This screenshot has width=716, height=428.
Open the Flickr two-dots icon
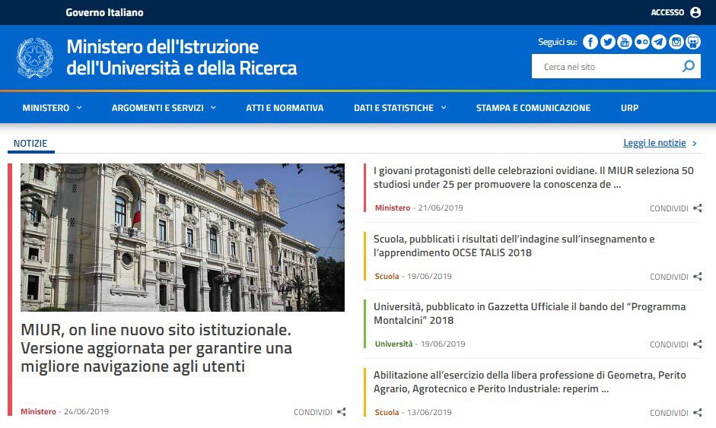pos(641,42)
